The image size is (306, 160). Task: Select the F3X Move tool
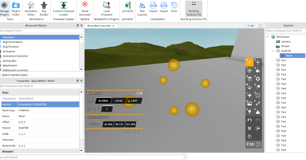coord(250,62)
